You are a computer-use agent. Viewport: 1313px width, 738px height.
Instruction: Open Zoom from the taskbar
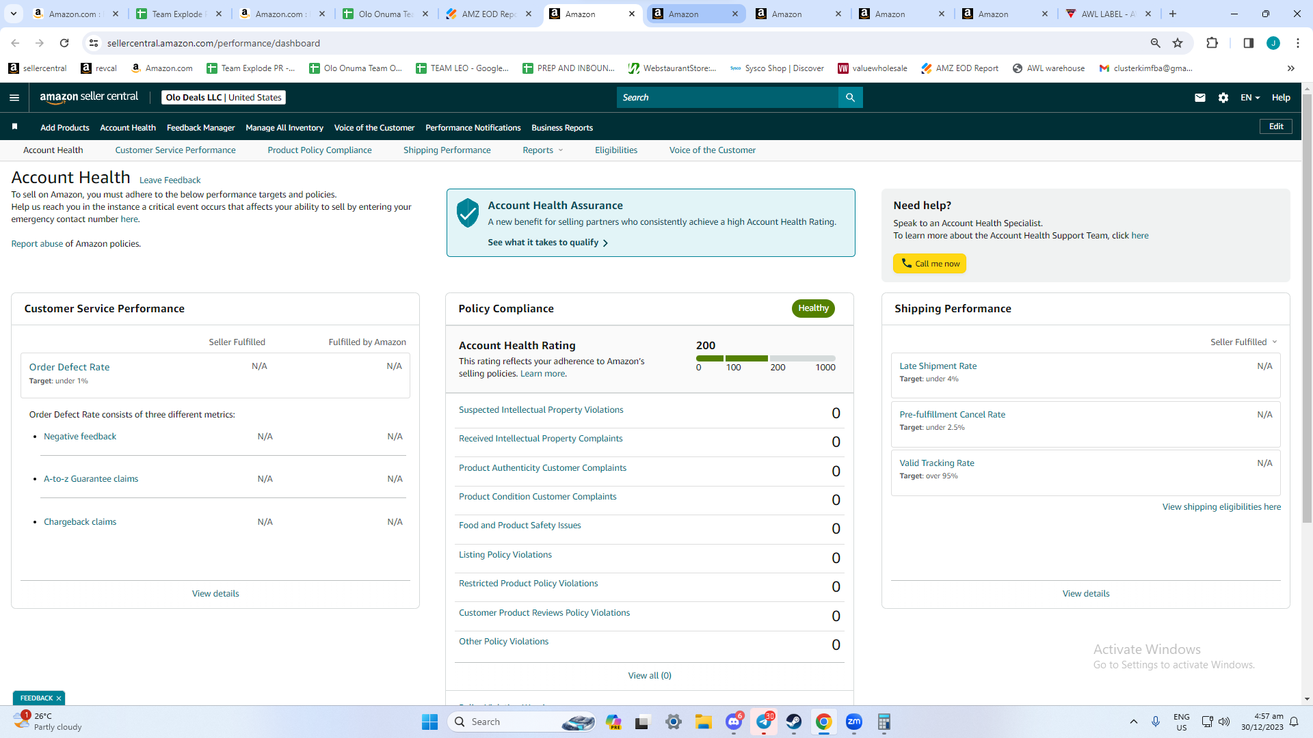pyautogui.click(x=854, y=722)
